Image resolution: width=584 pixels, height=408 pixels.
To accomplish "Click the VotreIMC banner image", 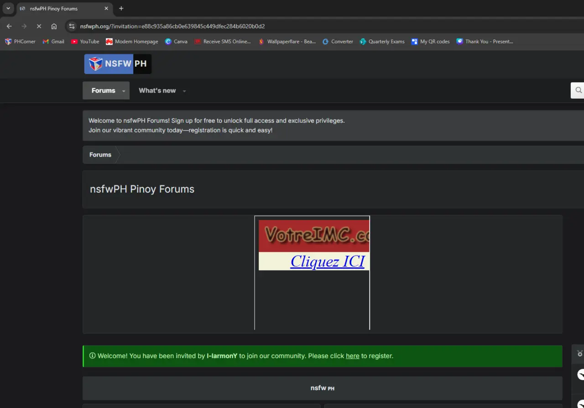I will (x=314, y=235).
